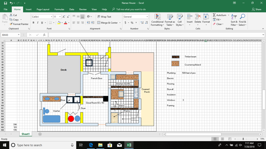Click AutoSum

[220, 15]
